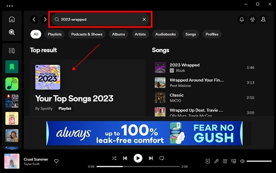The width and height of the screenshot is (276, 173).
Task: Open Cruel Summer song title in player
Action: click(x=36, y=159)
